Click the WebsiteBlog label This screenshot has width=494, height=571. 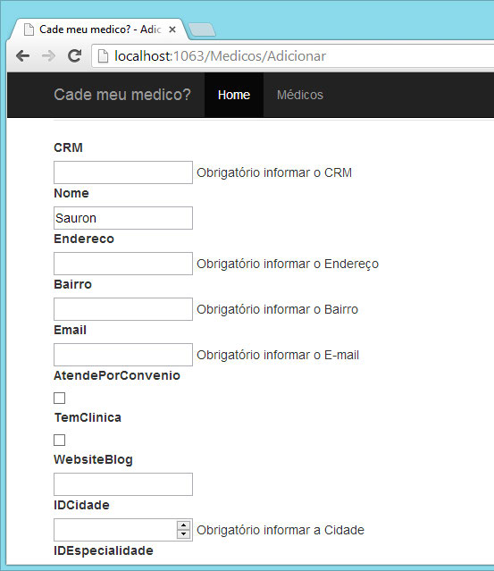coord(93,459)
